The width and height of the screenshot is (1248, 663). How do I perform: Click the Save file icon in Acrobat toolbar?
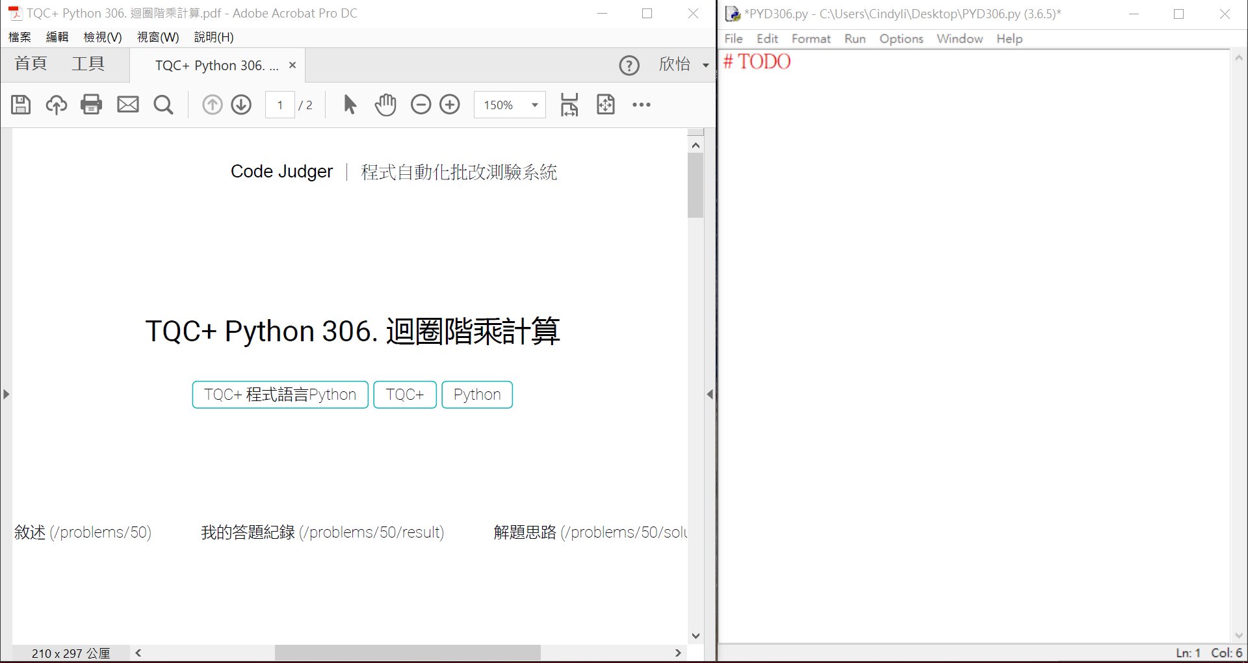[x=21, y=105]
